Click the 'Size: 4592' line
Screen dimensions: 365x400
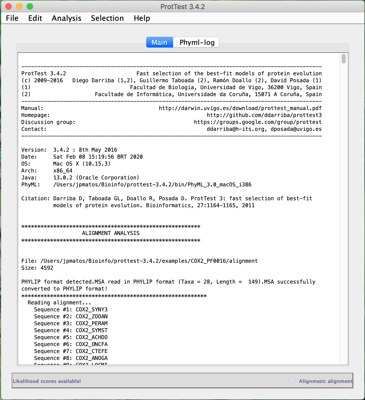click(37, 268)
